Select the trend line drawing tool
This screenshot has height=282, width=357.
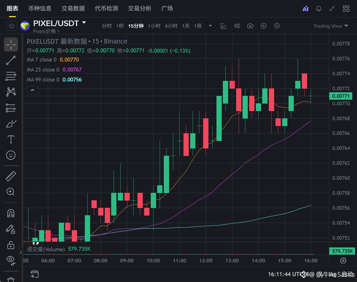(11, 60)
